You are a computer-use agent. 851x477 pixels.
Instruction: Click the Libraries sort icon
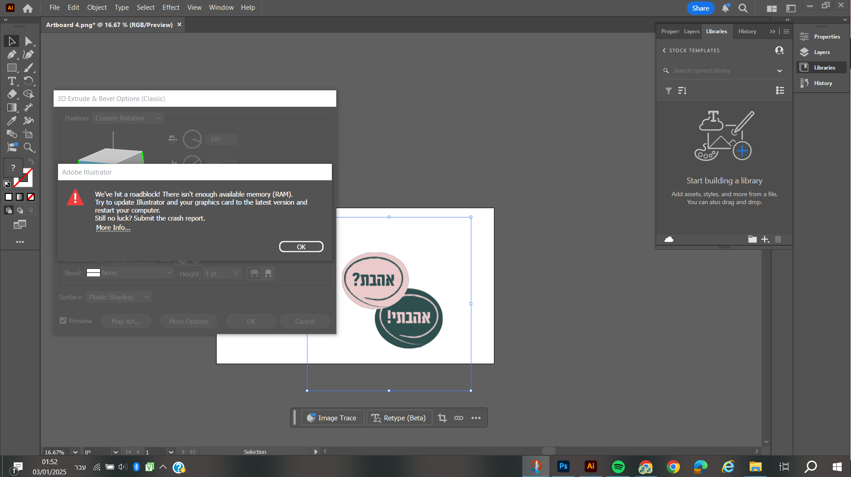pyautogui.click(x=682, y=91)
